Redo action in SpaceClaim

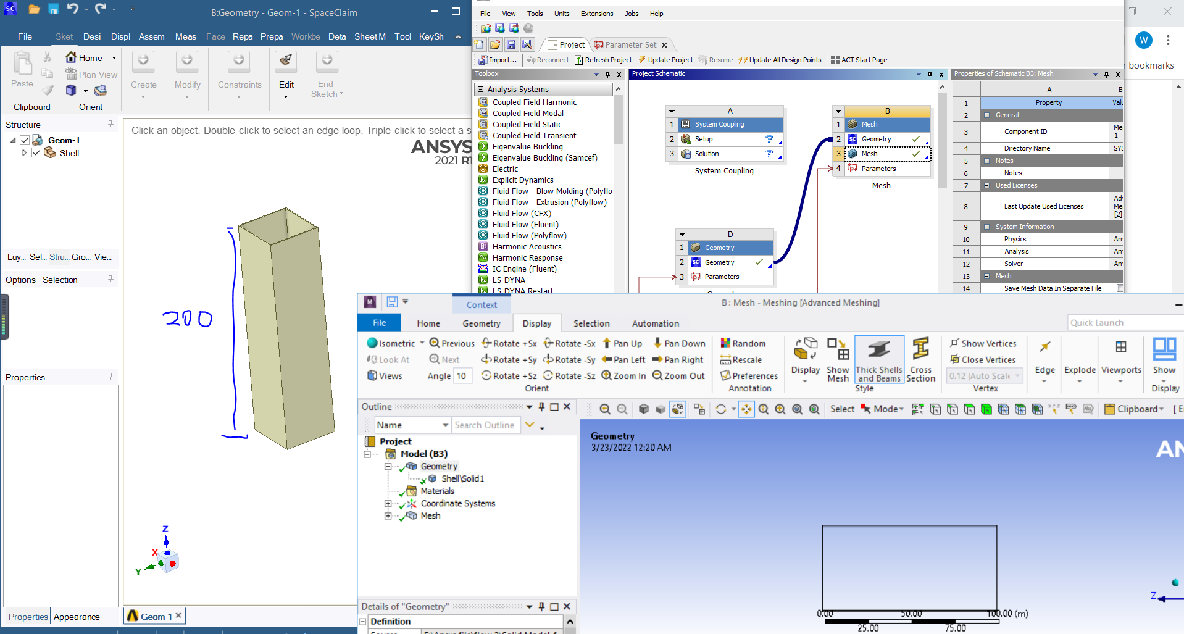[100, 9]
